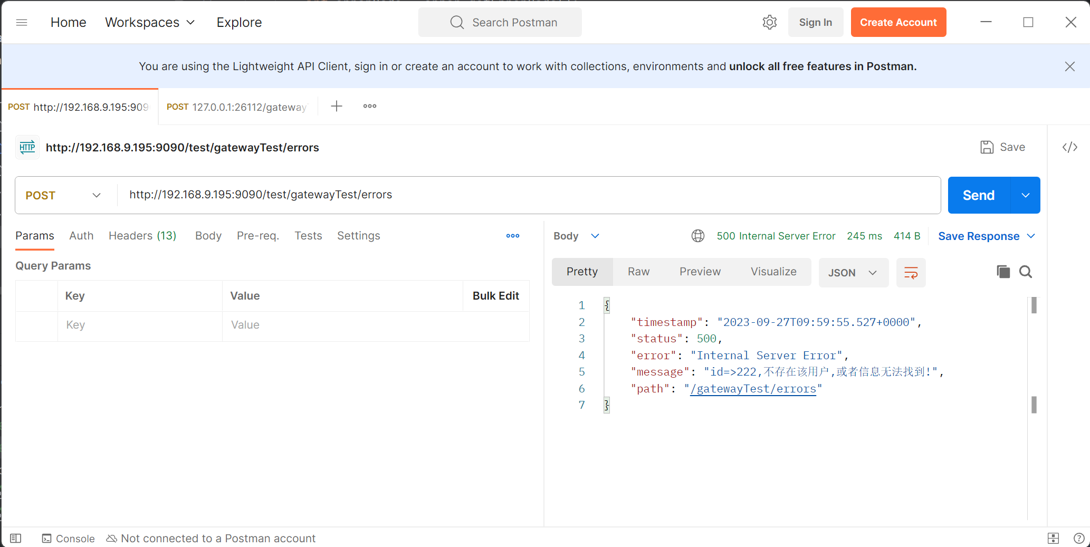Expand the POST method dropdown
The height and width of the screenshot is (547, 1090).
[63, 195]
